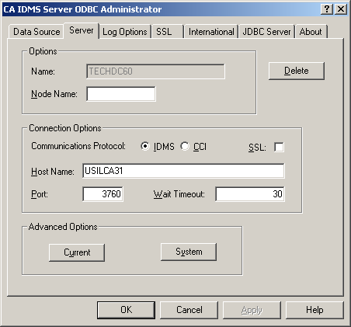
Task: Select the IDMS protocol radio button
Action: (145, 146)
